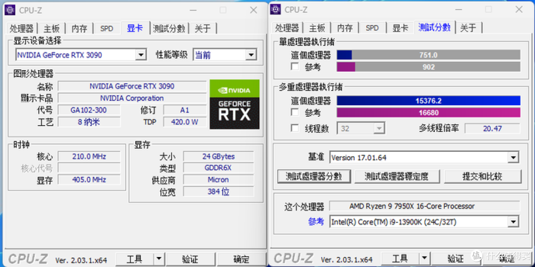The height and width of the screenshot is (267, 535).
Task: Open the 线程数 dropdown showing 32
Action: tap(379, 129)
